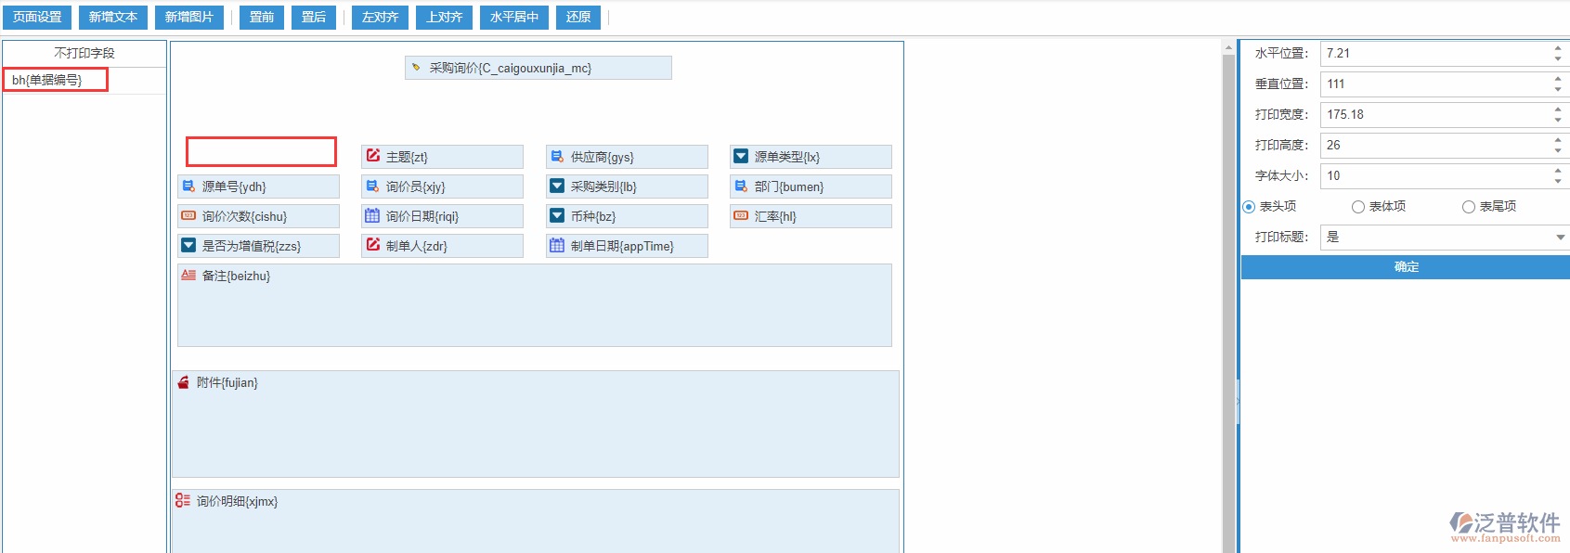Increase 打印宽度 with up stepper arrow
Screen dimensions: 1570x553
pos(1558,109)
